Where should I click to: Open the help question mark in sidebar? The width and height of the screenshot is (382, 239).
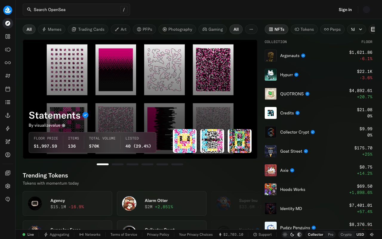pyautogui.click(x=8, y=199)
